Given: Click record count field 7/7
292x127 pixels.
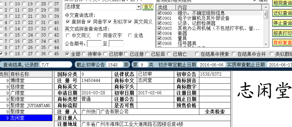Looking at the screenshot, I should click(x=56, y=65).
